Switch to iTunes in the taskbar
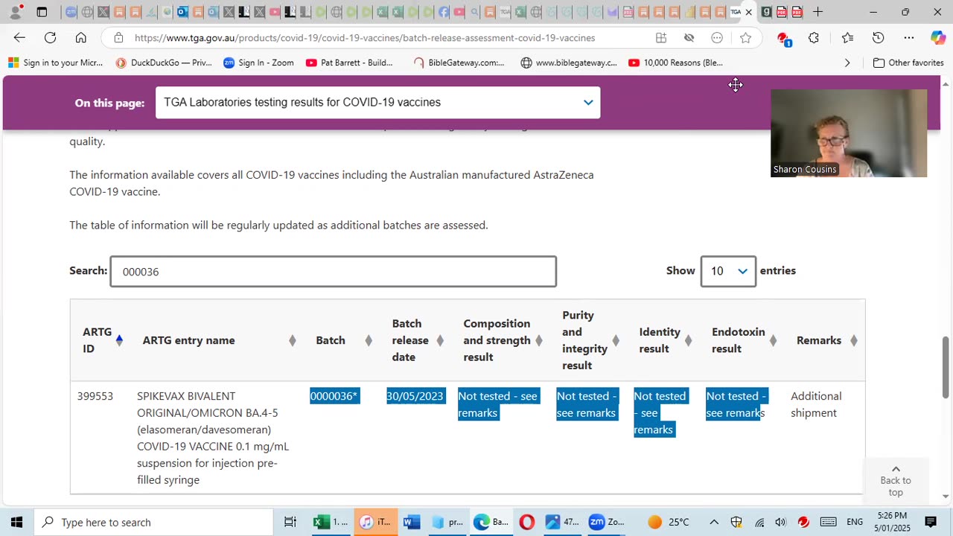 point(374,522)
